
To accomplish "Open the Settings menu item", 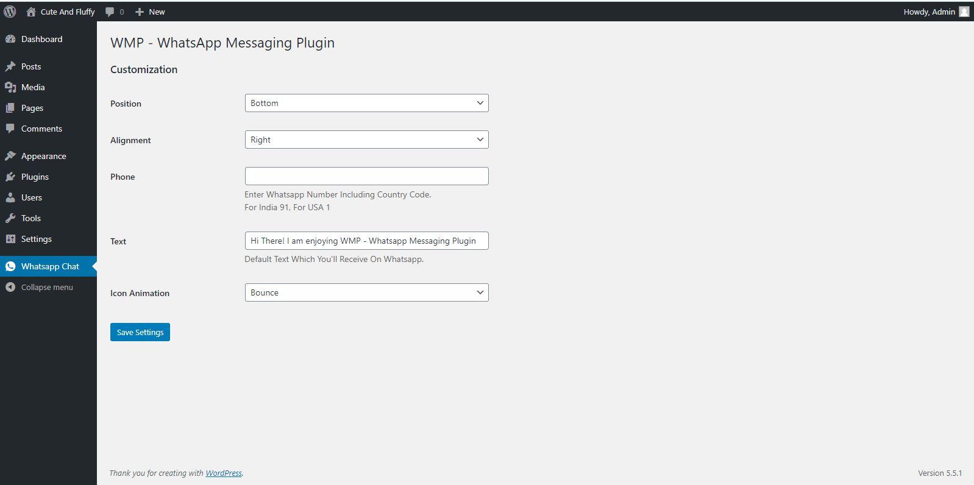I will [x=37, y=239].
